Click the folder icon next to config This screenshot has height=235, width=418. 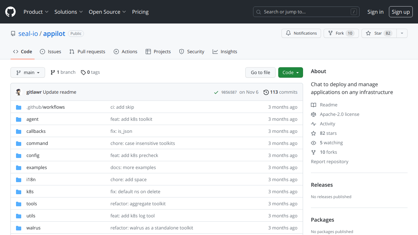click(x=19, y=155)
